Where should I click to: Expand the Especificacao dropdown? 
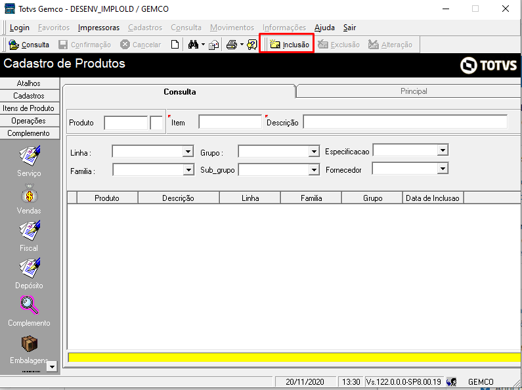click(x=443, y=150)
